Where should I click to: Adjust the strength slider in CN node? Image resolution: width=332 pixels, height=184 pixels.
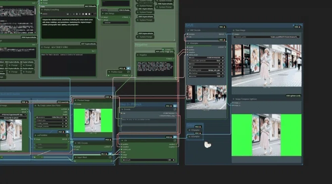tap(148, 160)
